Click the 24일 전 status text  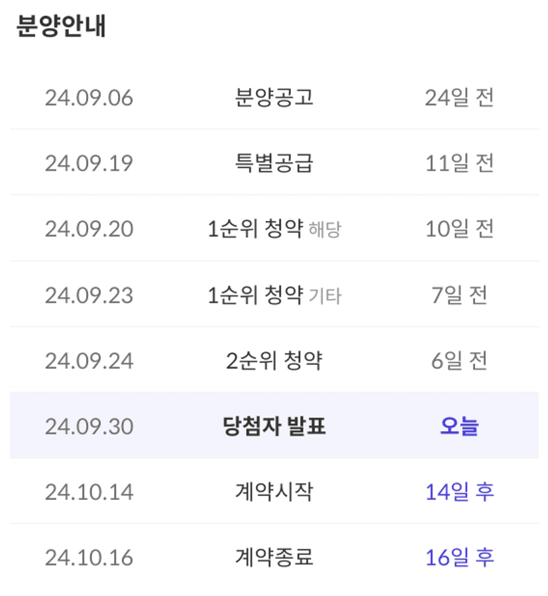459,98
